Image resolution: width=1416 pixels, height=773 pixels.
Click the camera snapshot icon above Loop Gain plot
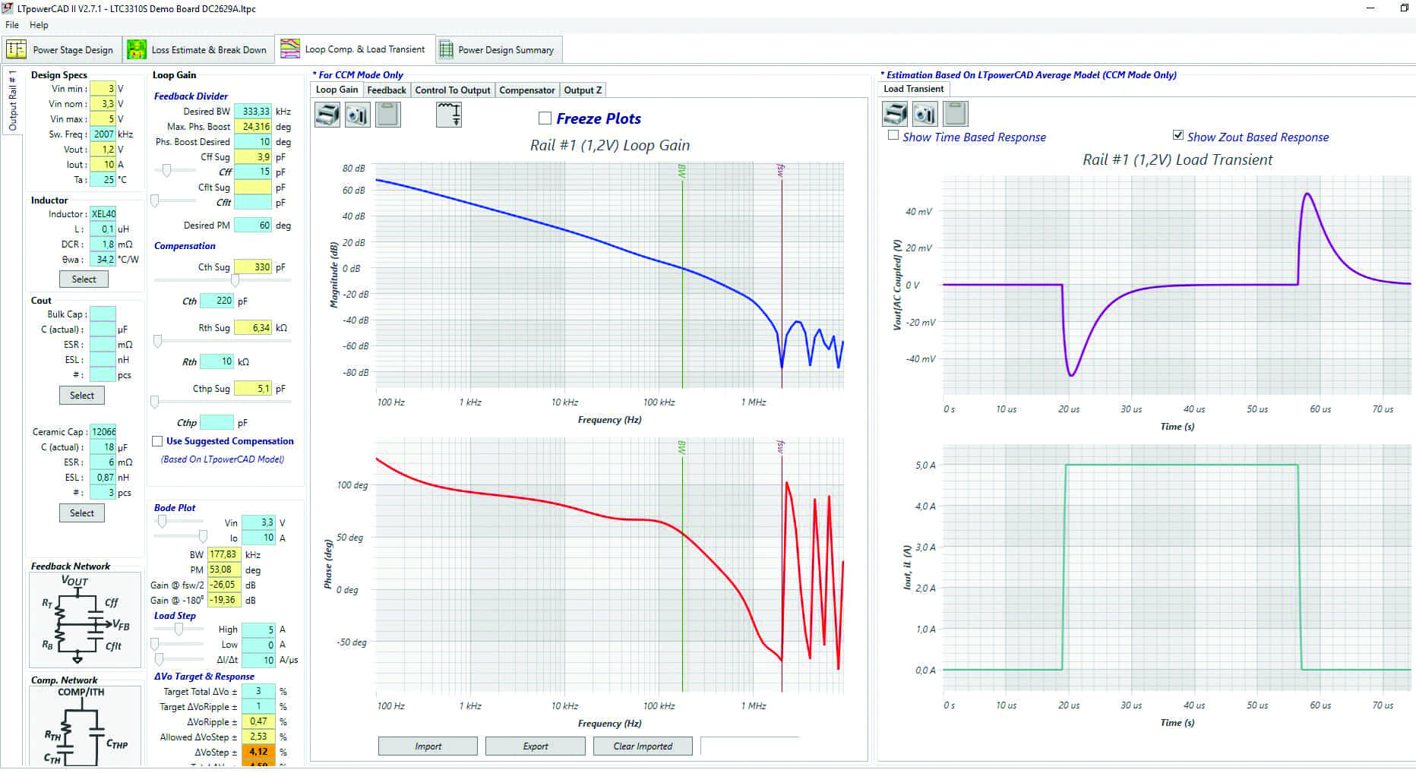[358, 115]
